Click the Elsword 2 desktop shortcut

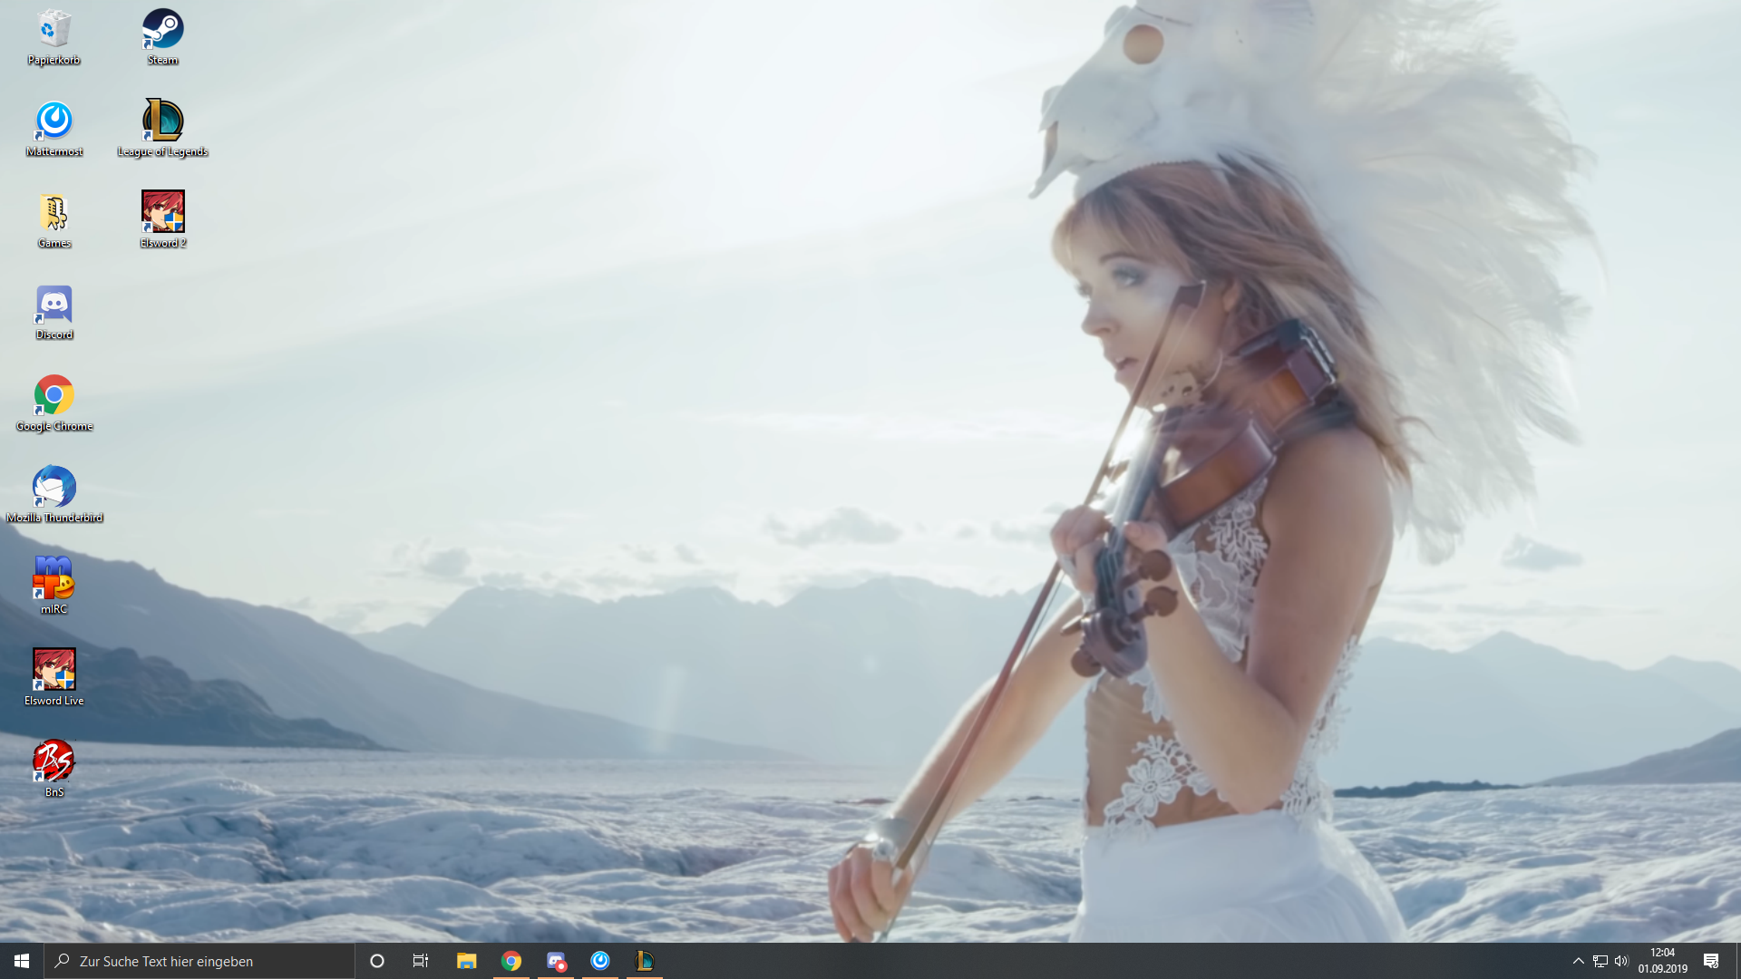pyautogui.click(x=162, y=214)
